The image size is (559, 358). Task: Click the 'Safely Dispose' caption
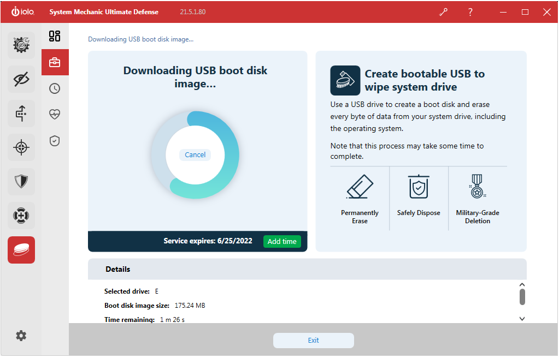click(419, 213)
